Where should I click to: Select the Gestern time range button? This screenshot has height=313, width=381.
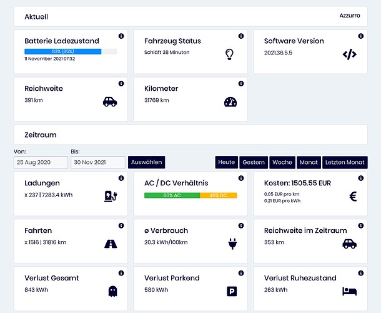(254, 162)
